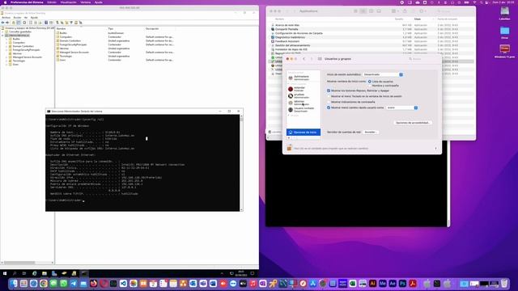Open Microsoft Edge on the Windows taskbar

click(34, 273)
